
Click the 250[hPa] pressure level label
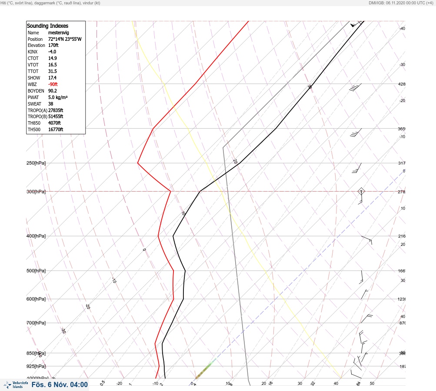(36, 163)
